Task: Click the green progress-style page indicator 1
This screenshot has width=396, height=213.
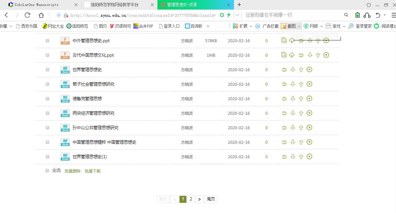Action: click(x=183, y=199)
